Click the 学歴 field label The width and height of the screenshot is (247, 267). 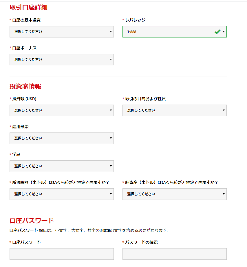[16, 155]
